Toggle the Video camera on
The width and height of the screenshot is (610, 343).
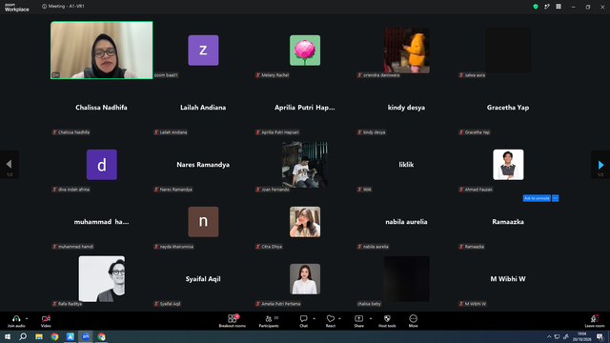pyautogui.click(x=46, y=318)
